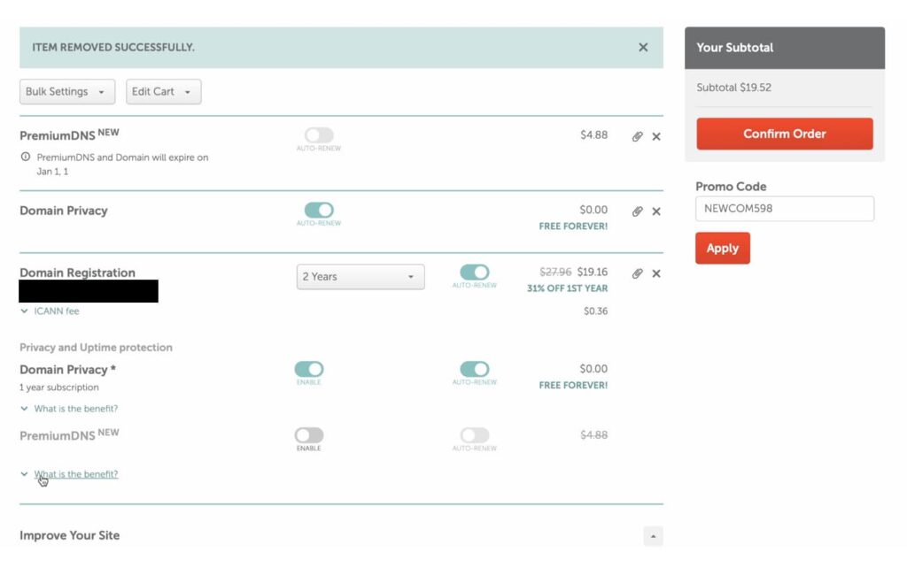
Task: Remove PremiumDNS item with X icon
Action: click(x=656, y=136)
